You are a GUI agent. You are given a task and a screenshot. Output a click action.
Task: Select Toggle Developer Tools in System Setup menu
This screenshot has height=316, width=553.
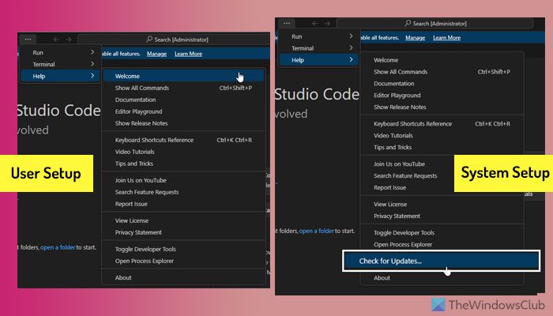coord(442,233)
